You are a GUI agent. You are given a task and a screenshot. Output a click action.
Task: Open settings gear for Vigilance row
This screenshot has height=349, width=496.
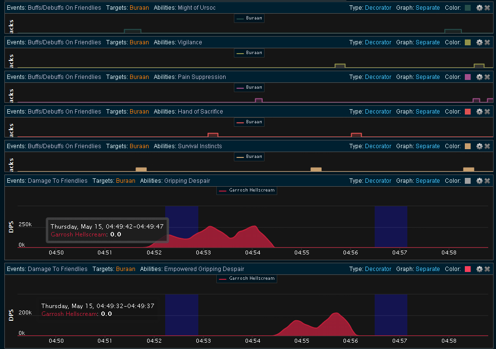click(479, 42)
